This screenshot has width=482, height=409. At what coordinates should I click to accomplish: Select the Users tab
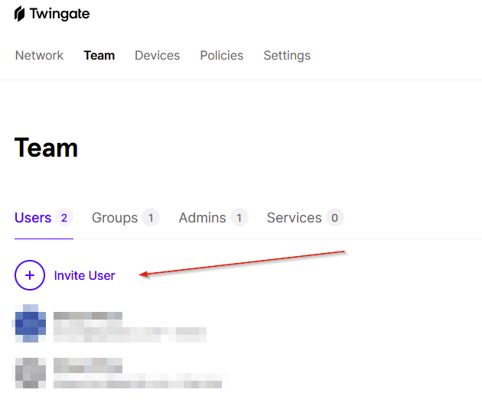click(44, 218)
